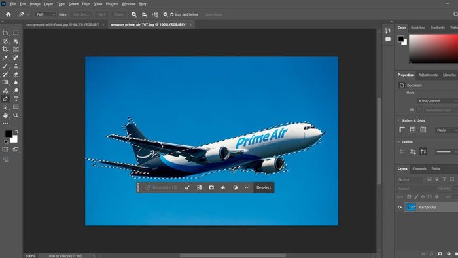
Task: Select the Rectangle shape tool
Action: [16, 107]
